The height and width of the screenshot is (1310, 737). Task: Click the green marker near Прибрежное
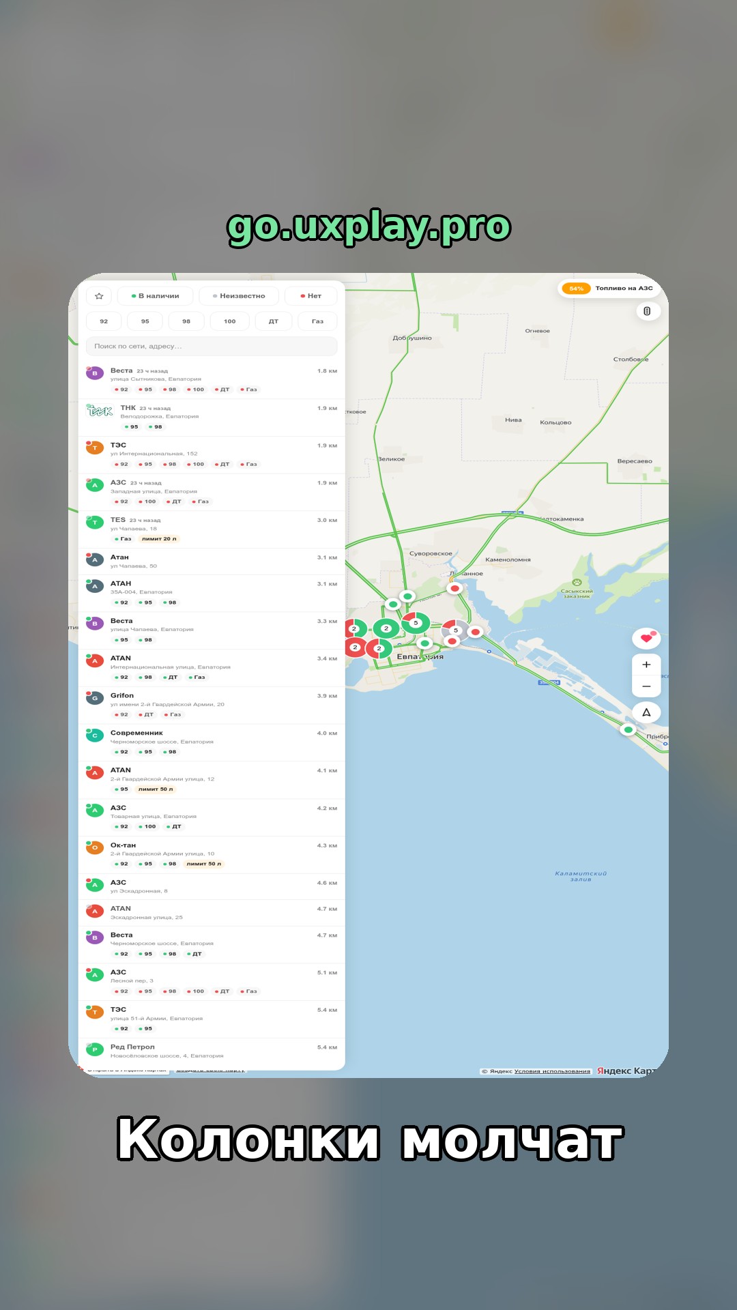(628, 729)
